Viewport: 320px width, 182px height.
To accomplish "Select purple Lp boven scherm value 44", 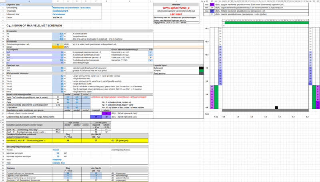I will pos(106,113).
